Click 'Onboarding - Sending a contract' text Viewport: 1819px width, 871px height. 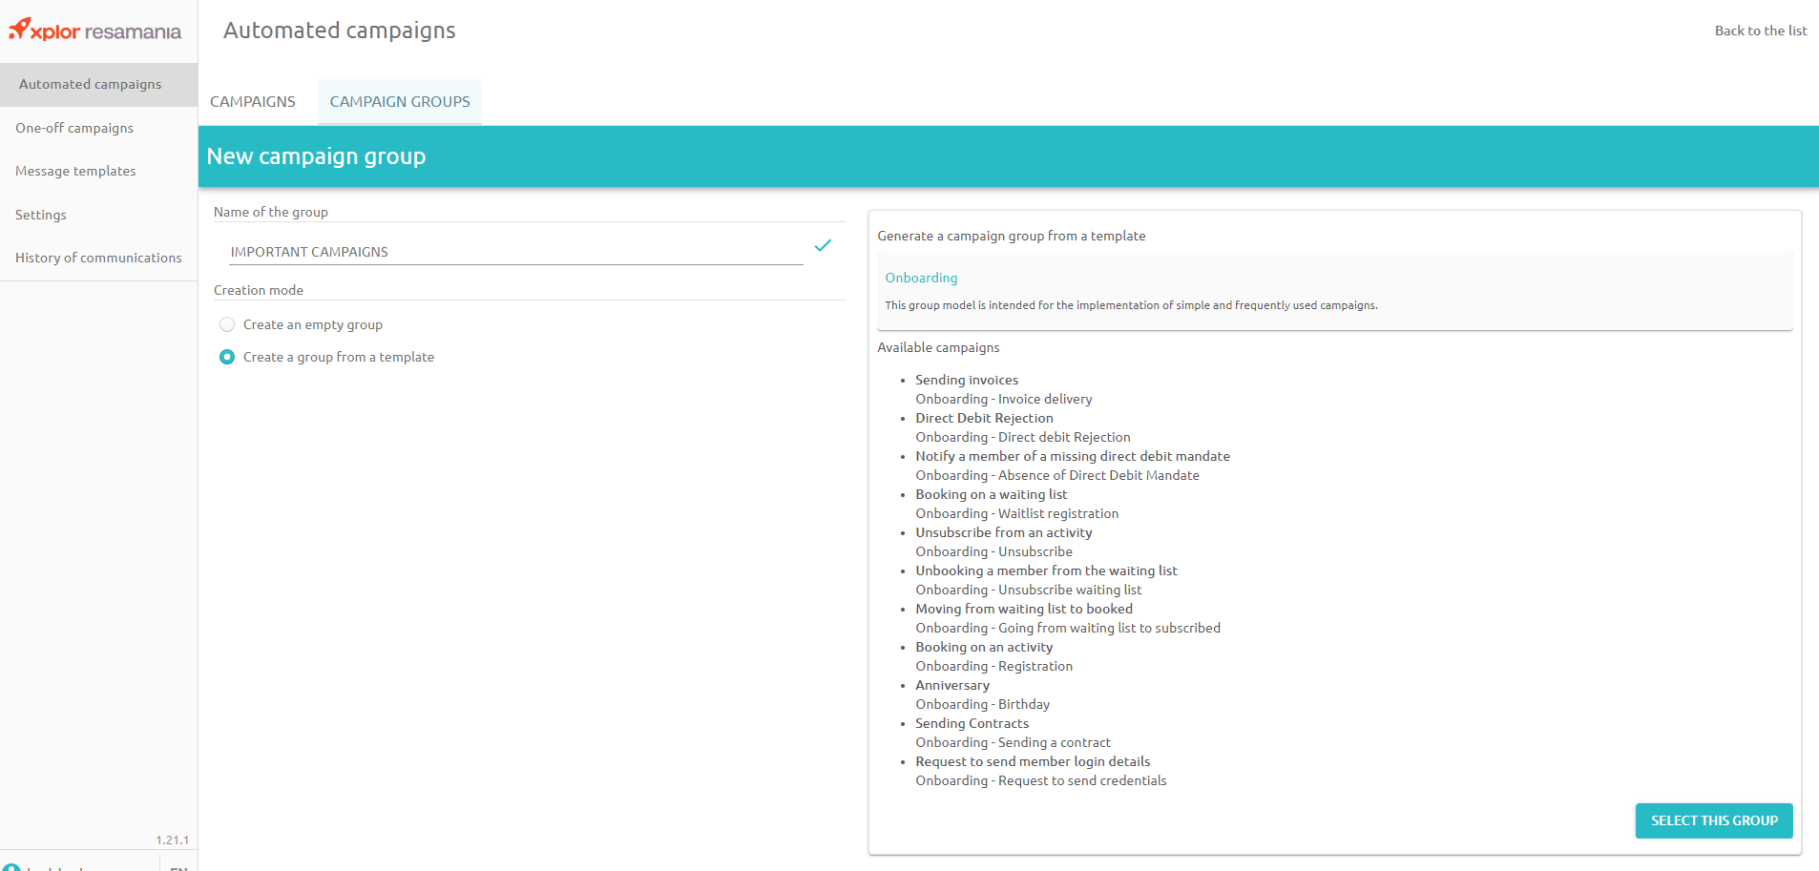(x=1013, y=742)
